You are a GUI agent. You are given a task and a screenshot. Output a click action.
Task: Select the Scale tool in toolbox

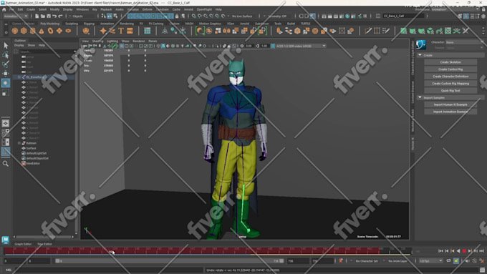coord(6,92)
